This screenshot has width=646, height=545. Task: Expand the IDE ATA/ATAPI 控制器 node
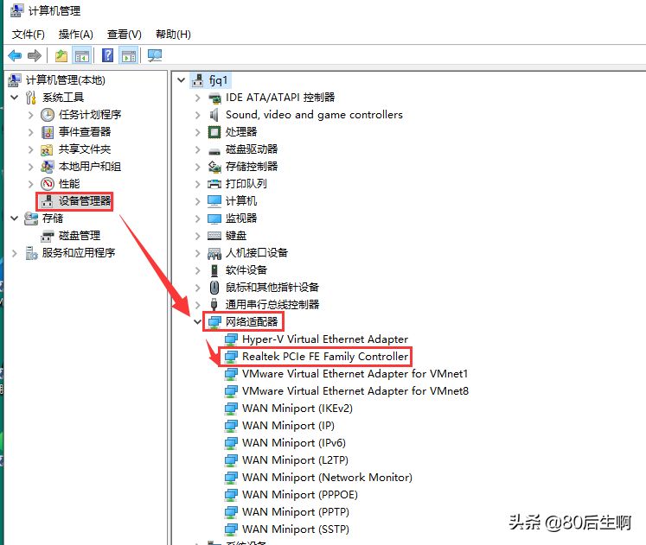coord(197,98)
